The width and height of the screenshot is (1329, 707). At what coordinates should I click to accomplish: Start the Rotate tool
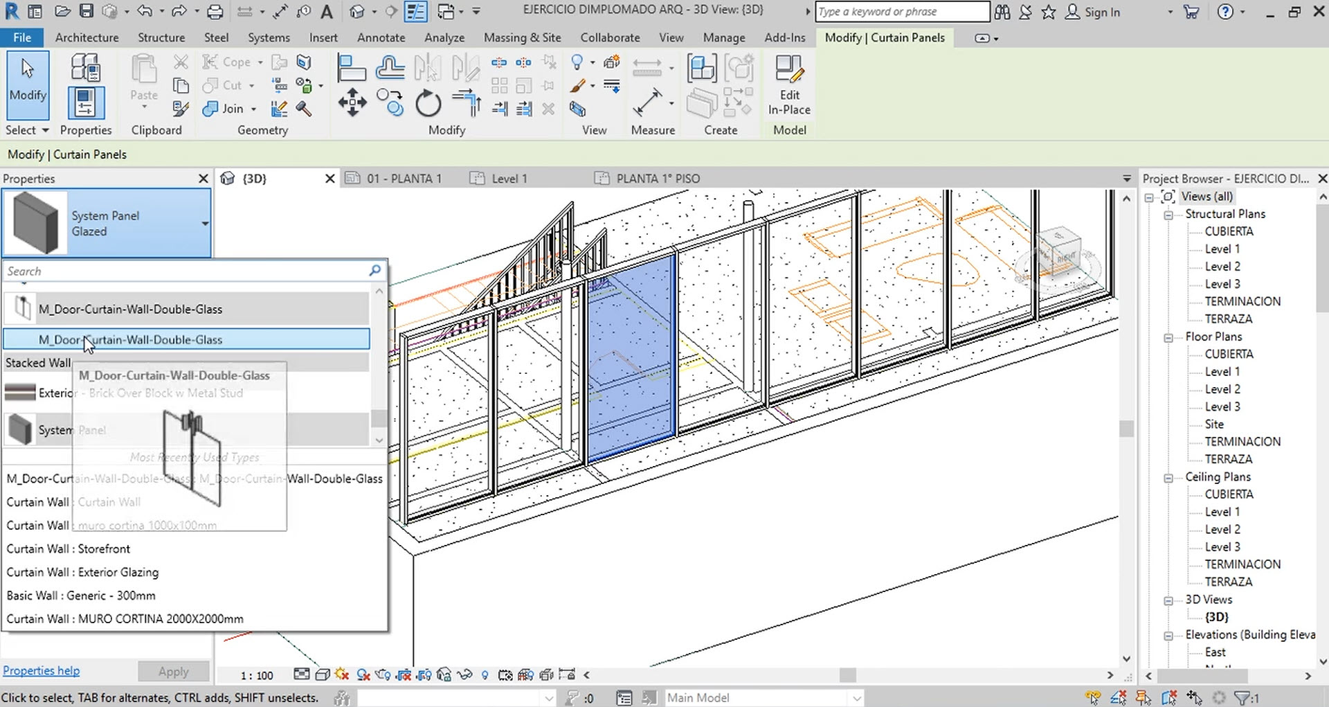[x=428, y=104]
